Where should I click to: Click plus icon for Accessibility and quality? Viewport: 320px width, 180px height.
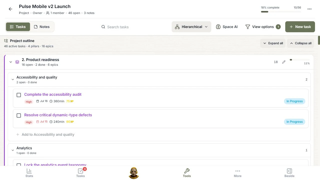tap(18, 134)
